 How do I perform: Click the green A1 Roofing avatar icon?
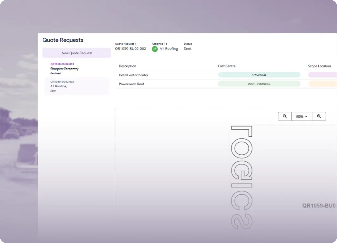tap(155, 49)
